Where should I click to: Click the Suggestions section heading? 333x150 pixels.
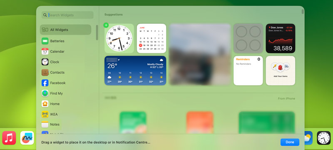pos(113,15)
